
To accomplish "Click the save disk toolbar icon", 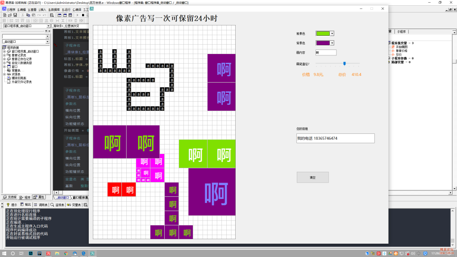I will coord(15,15).
